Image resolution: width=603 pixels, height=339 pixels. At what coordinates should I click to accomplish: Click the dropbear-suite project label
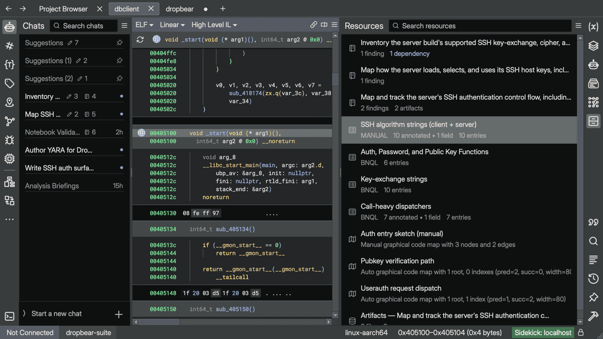(88, 332)
